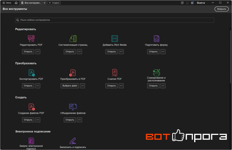This screenshot has width=232, height=150.
Task: Expand more options for Создание файлов PDF
Action: click(x=38, y=120)
